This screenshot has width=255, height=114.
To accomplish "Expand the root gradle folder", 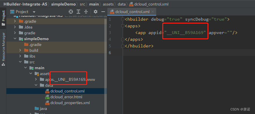I will click(15, 33).
